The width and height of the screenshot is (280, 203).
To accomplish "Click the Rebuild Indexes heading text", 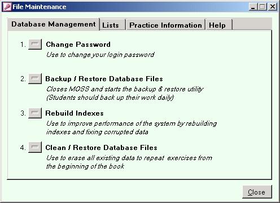I will coord(75,113).
